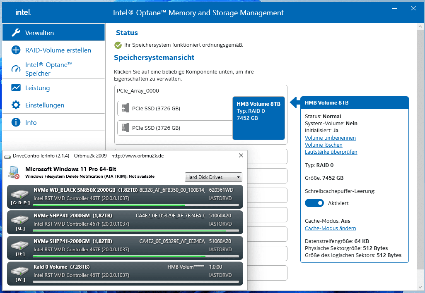Open Einstellungen in the sidebar

pos(53,105)
